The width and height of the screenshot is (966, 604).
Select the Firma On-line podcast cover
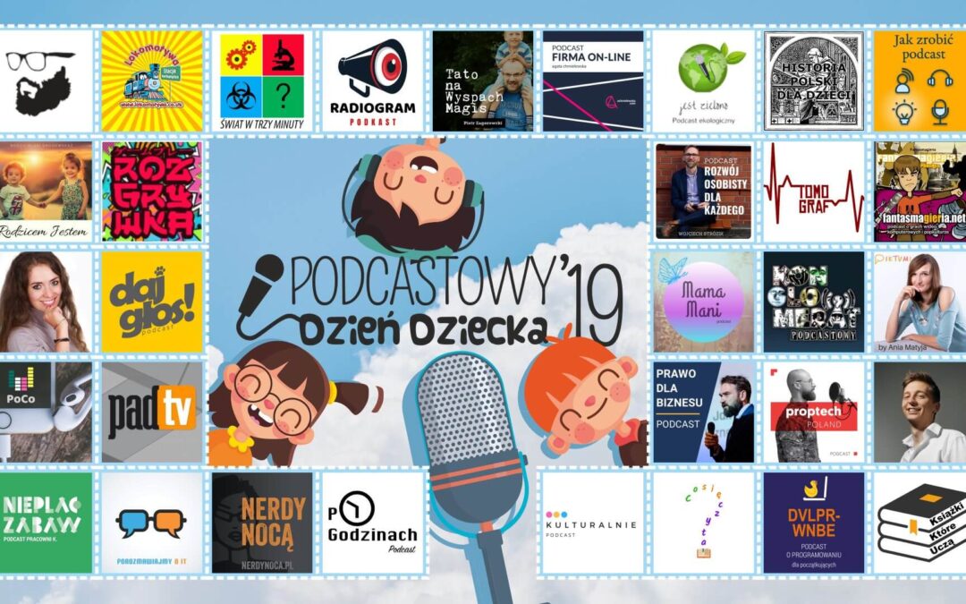(593, 81)
